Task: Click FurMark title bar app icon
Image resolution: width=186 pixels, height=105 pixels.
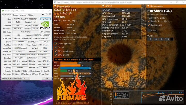Action: click(x=55, y=2)
